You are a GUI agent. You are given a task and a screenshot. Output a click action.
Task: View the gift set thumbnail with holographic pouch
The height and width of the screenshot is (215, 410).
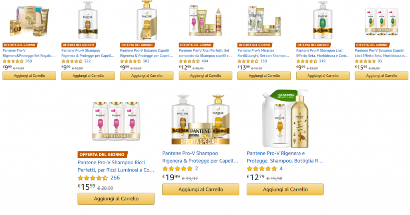pyautogui.click(x=29, y=21)
